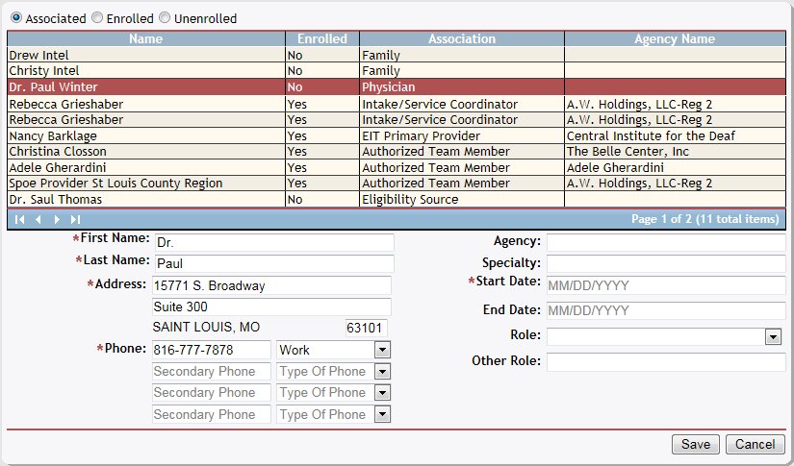Sort by Name column header
The height and width of the screenshot is (466, 794).
pos(145,39)
